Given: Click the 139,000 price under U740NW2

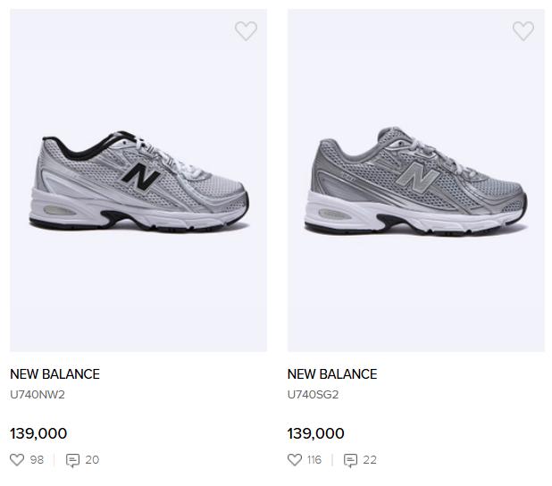Looking at the screenshot, I should [x=38, y=433].
